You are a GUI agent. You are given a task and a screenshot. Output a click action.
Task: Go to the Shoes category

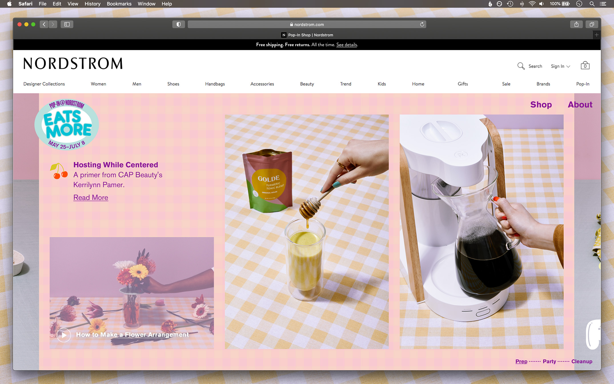tap(173, 84)
